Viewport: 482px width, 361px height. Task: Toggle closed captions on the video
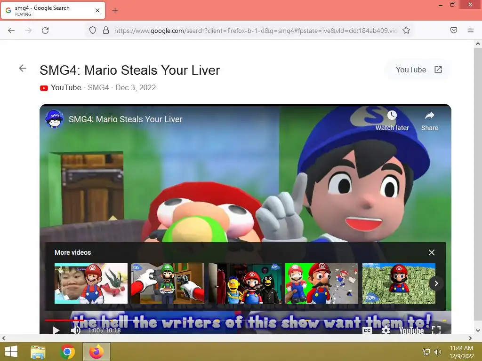pyautogui.click(x=367, y=330)
